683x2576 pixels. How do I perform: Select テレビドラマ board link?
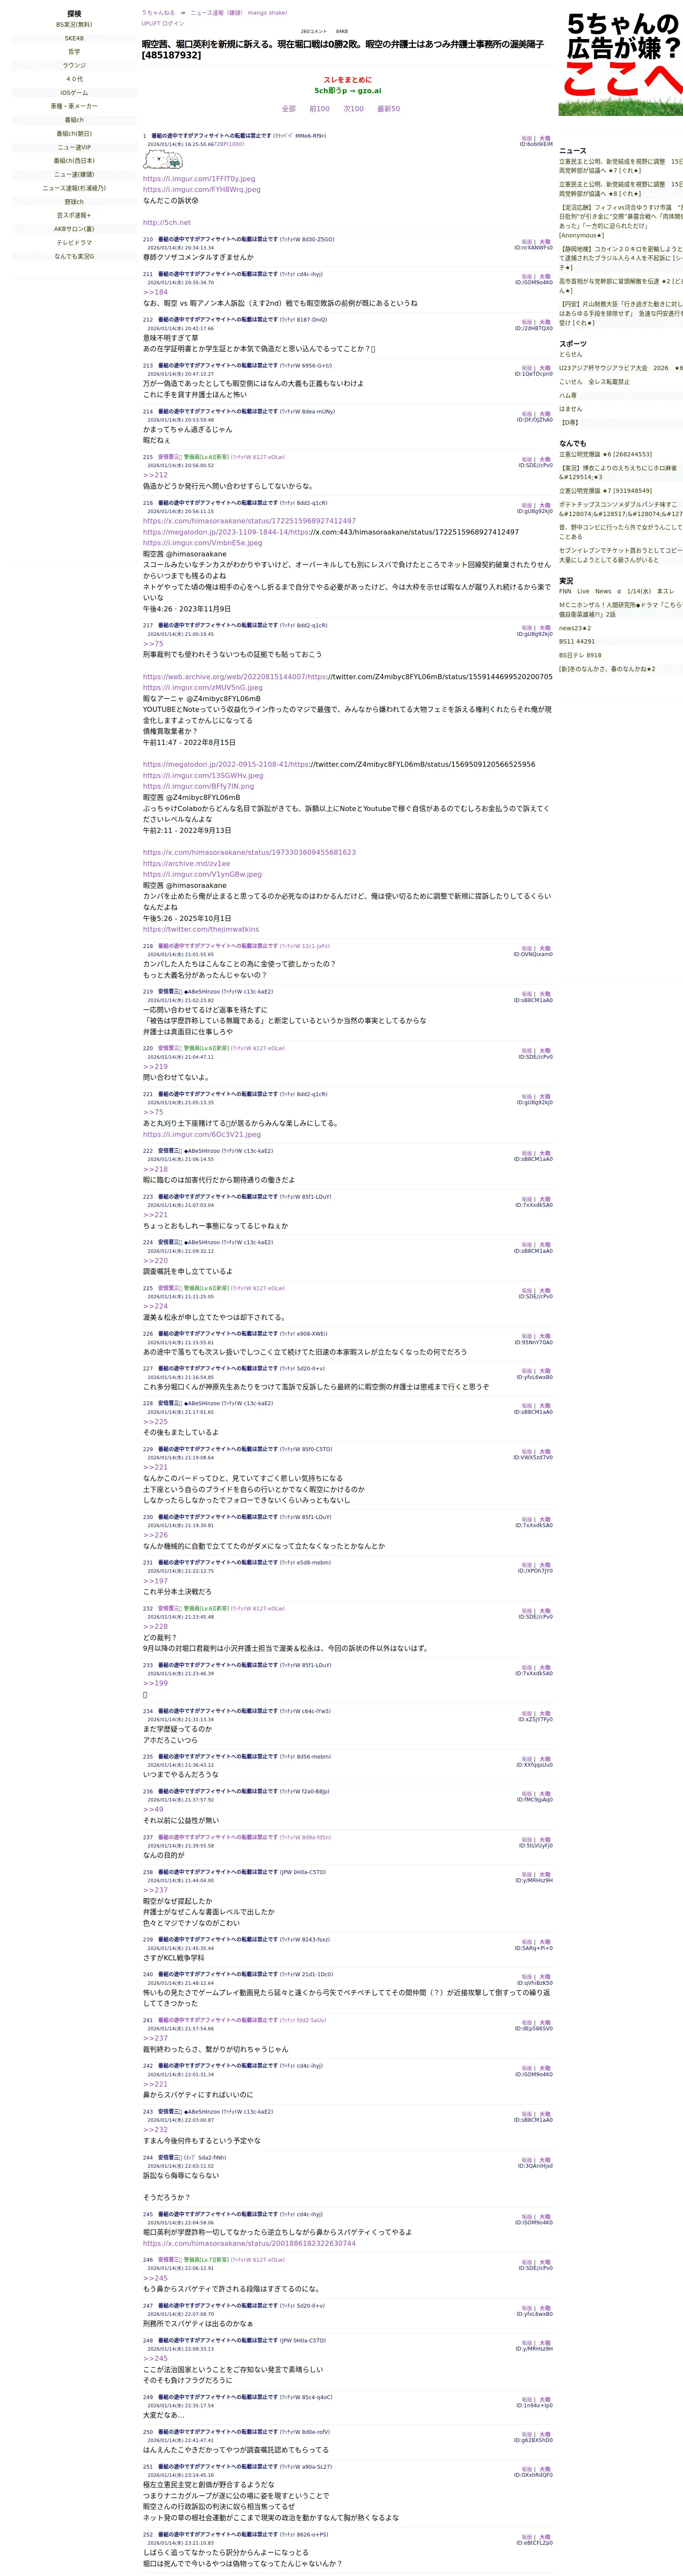[74, 243]
